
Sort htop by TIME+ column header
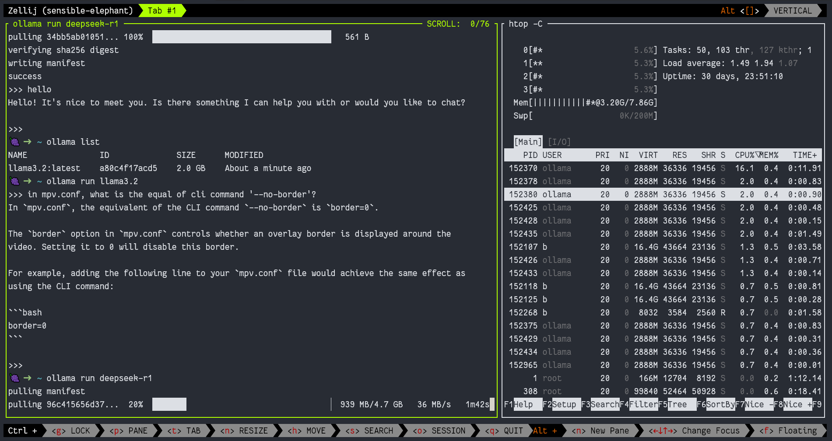click(x=805, y=155)
